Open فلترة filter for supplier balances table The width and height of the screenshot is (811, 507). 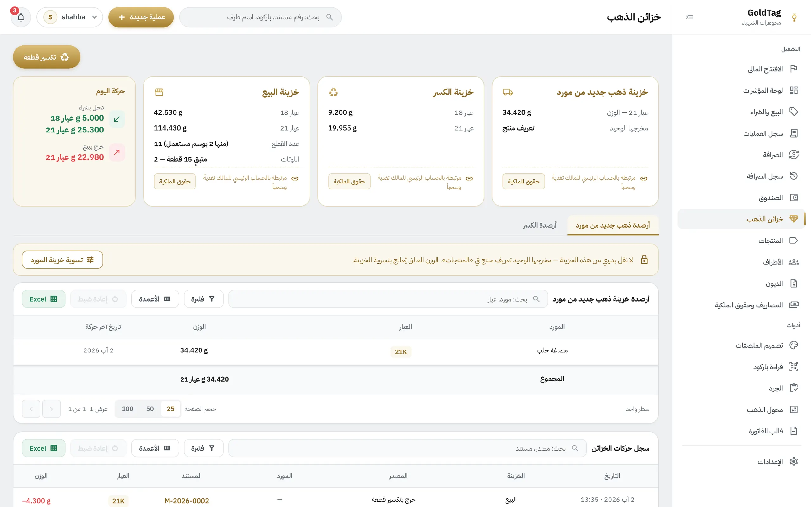tap(203, 299)
